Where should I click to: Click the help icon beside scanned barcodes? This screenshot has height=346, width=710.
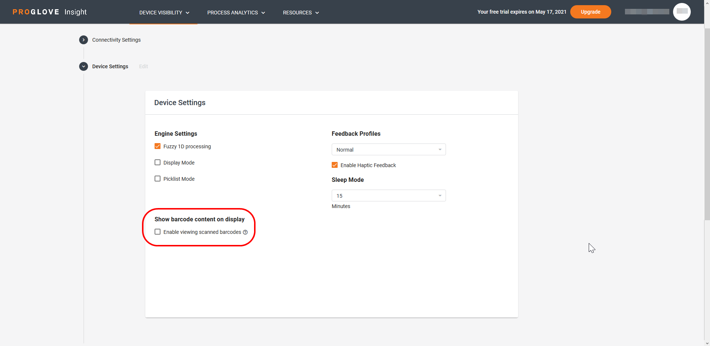click(245, 232)
